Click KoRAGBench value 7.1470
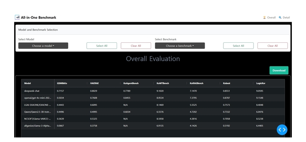The width and height of the screenshot is (306, 142). click(x=193, y=91)
